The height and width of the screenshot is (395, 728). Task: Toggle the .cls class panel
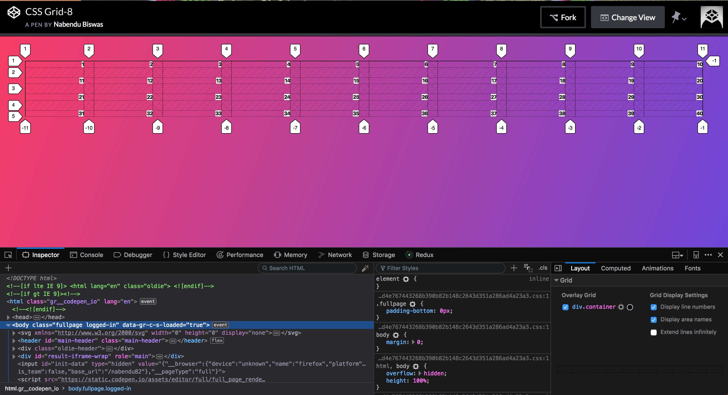543,268
